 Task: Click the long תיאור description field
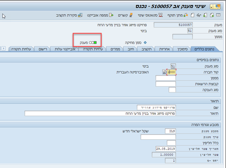click(x=100, y=113)
